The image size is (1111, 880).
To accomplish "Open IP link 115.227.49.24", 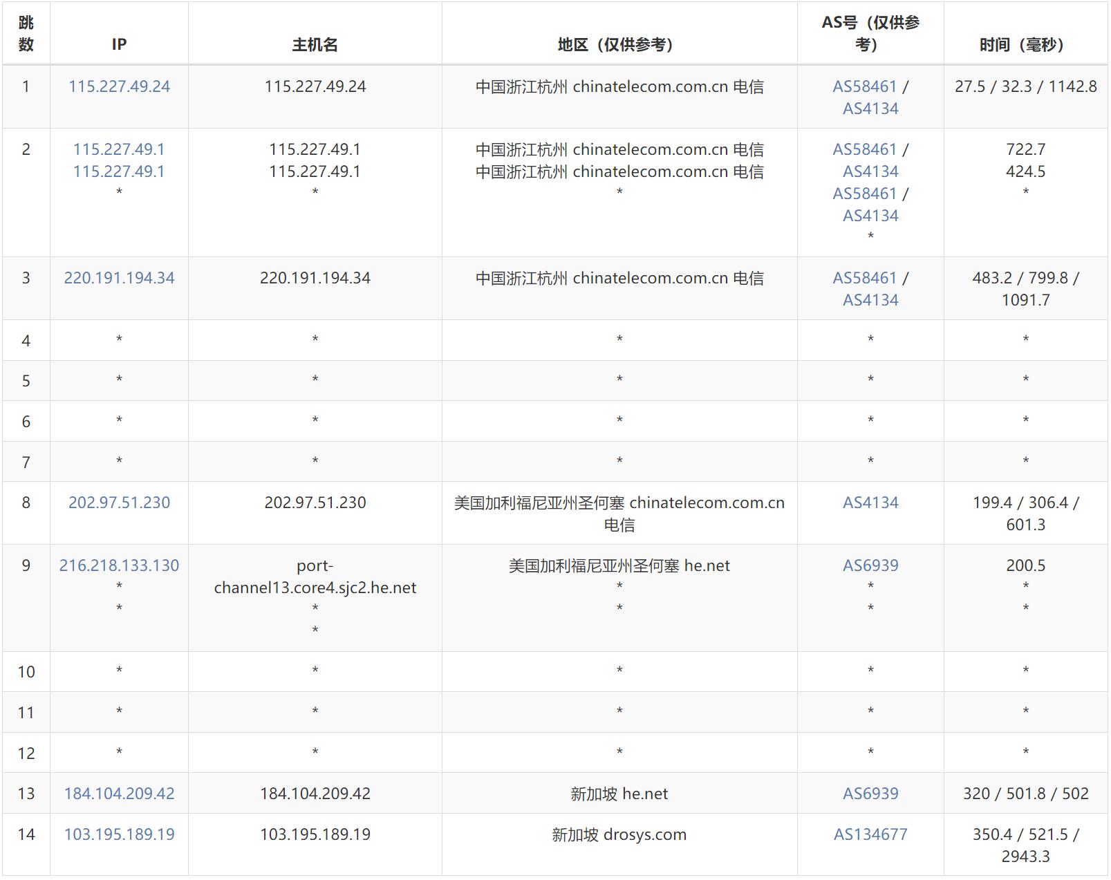I will point(119,86).
